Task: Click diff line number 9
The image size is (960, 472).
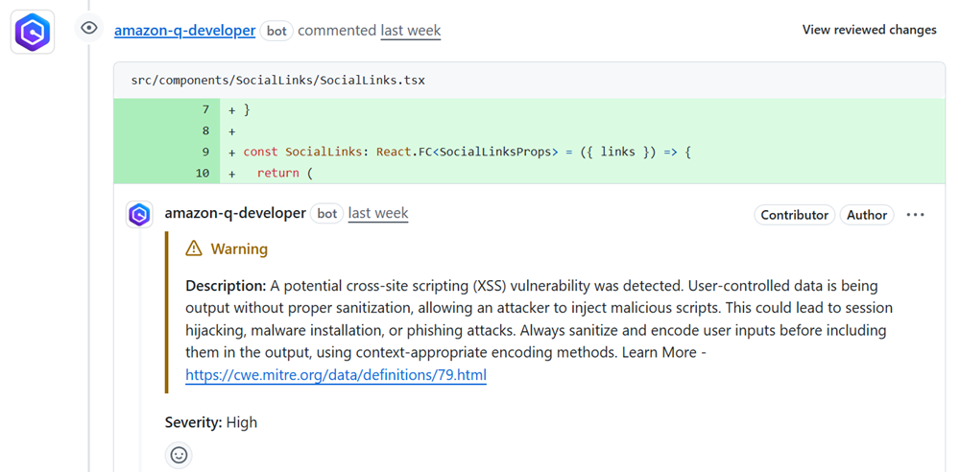Action: click(205, 153)
